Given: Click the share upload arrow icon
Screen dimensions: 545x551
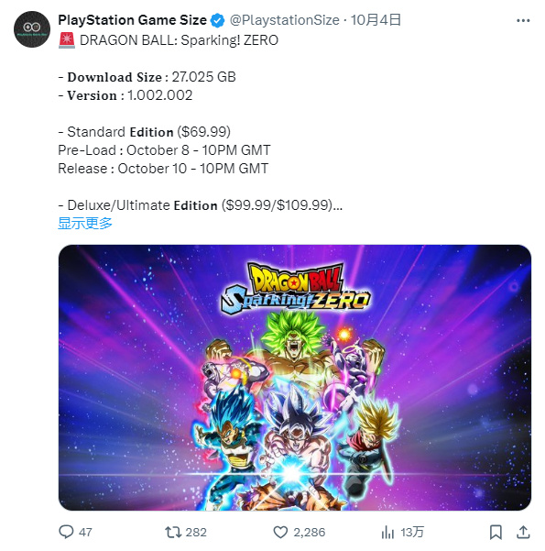Looking at the screenshot, I should (523, 532).
